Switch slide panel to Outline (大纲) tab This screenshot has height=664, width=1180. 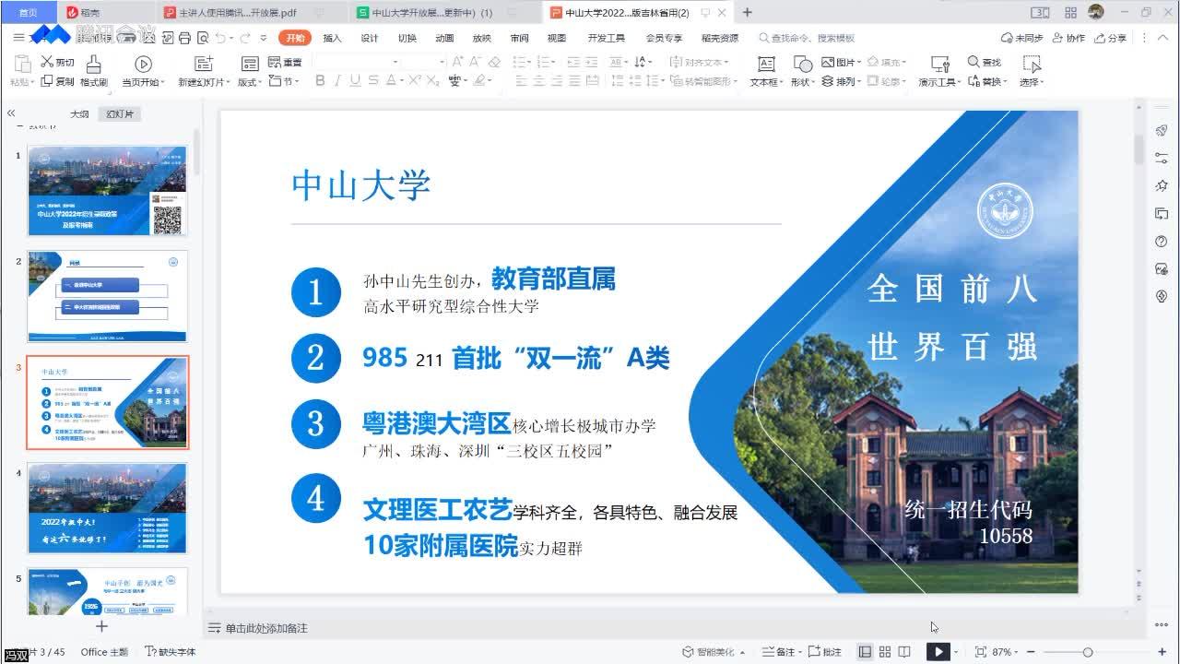[x=80, y=114]
